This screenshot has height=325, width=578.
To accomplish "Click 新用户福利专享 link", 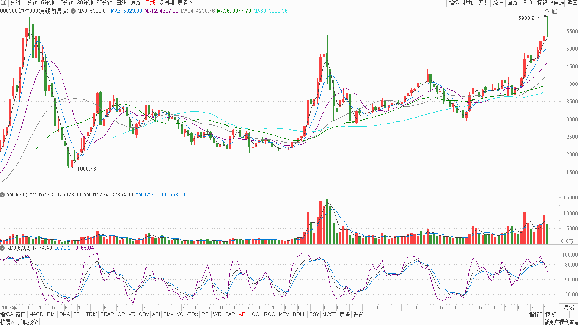I will click(x=561, y=322).
